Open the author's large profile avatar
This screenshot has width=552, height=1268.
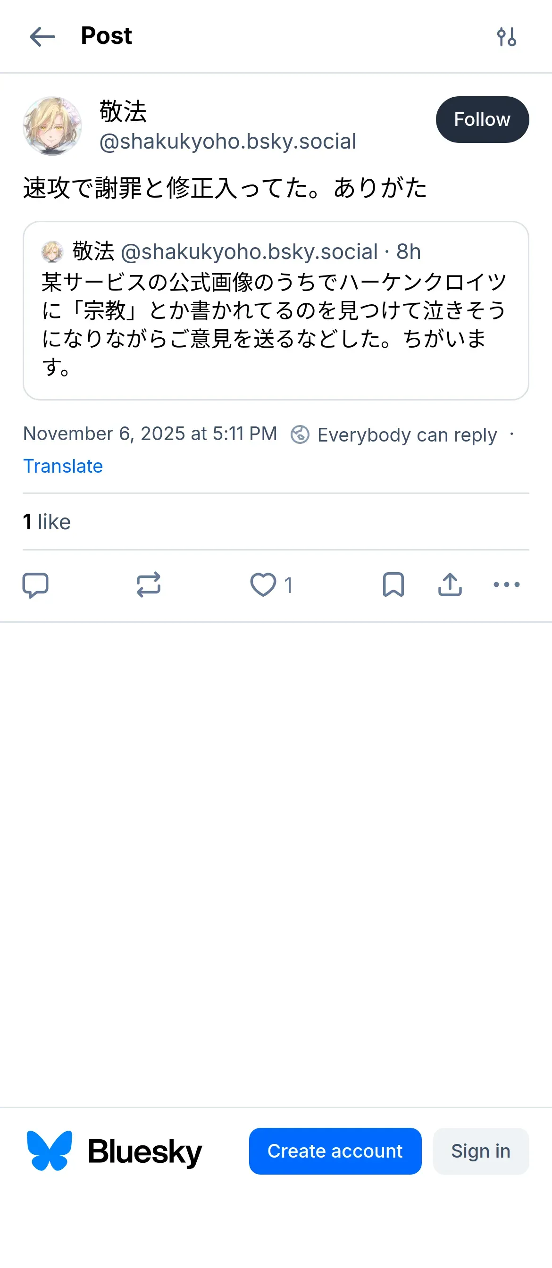click(52, 126)
